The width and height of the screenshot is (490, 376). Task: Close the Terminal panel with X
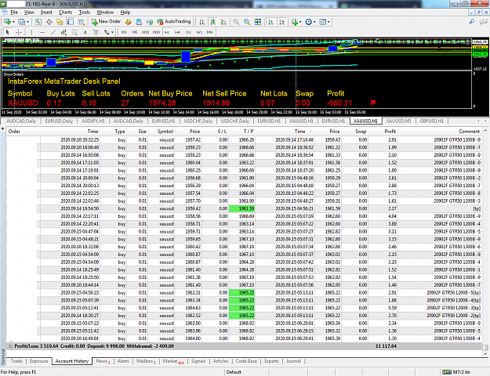pos(2,128)
